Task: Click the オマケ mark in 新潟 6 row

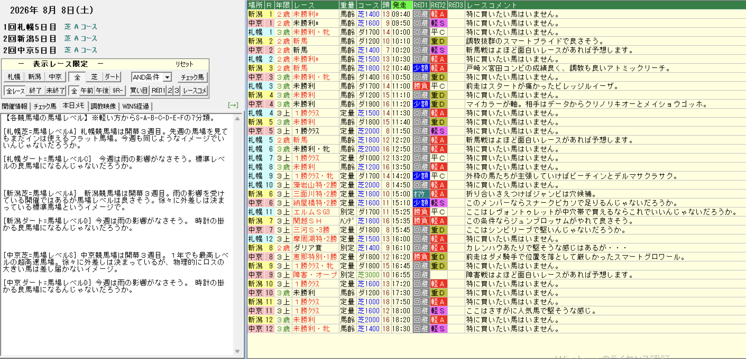Action: (421, 194)
